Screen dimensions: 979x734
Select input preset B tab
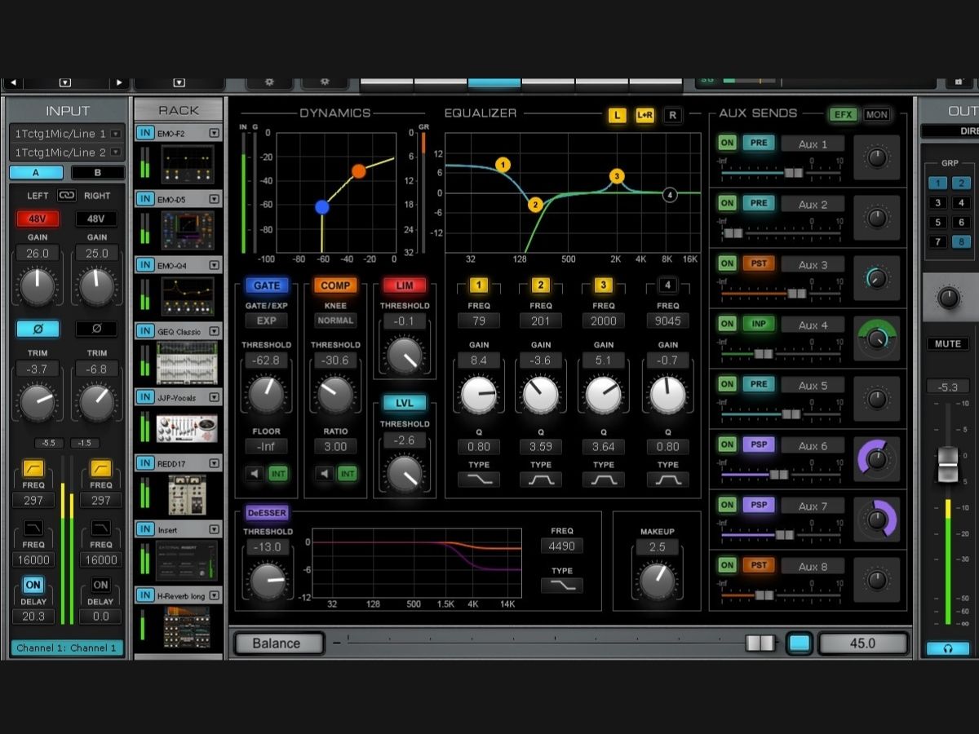97,173
